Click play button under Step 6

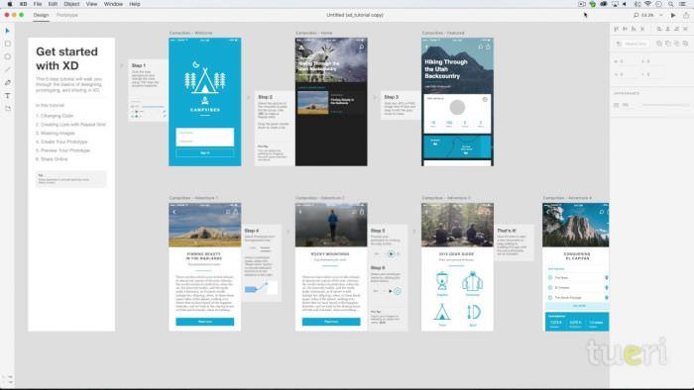coord(391,291)
